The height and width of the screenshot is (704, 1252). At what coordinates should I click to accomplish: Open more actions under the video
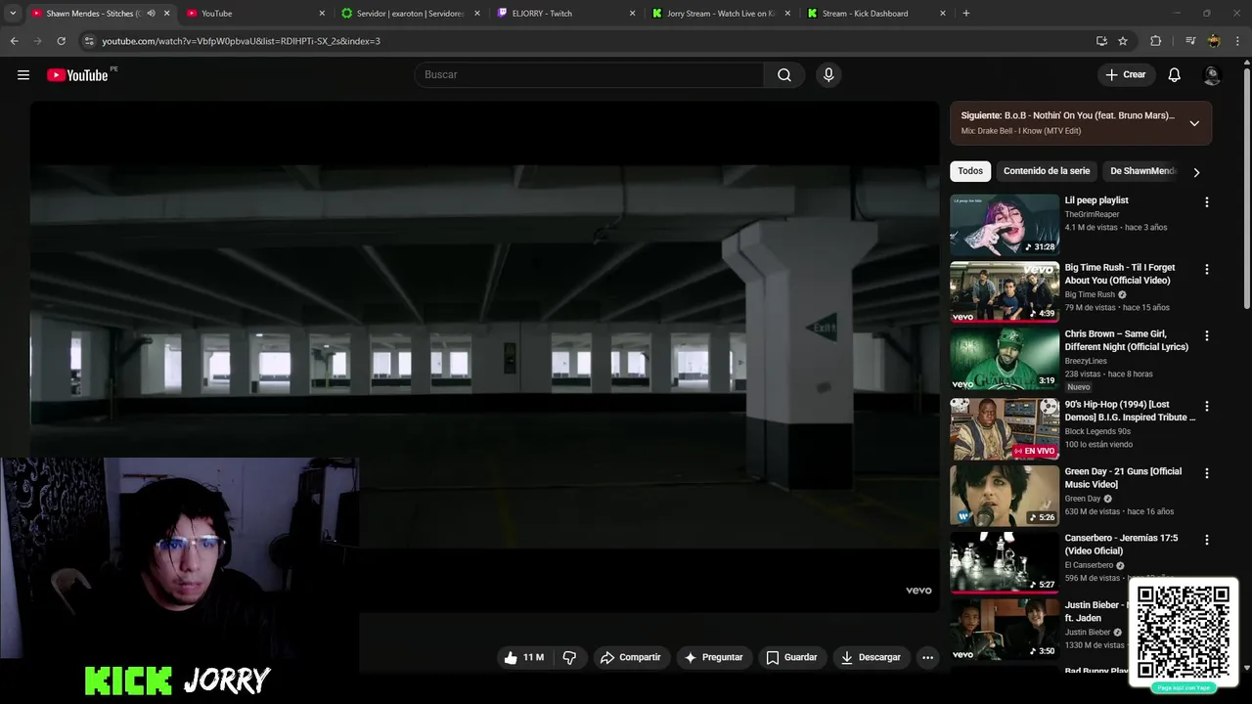[x=927, y=657]
